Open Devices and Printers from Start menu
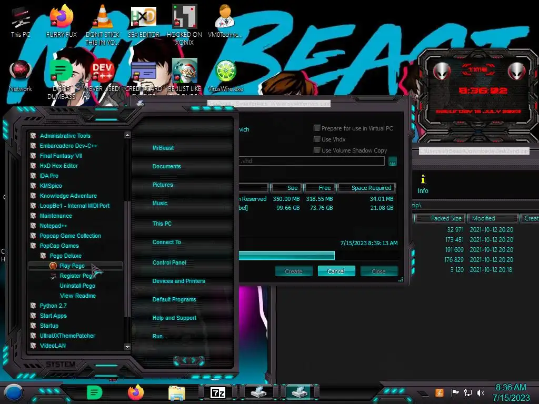539x404 pixels. [179, 281]
